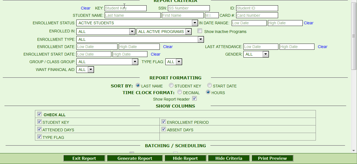Toggle Type Flag column checkbox
The height and width of the screenshot is (164, 357).
point(39,137)
